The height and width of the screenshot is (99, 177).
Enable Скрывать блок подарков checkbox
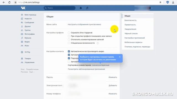(69, 33)
